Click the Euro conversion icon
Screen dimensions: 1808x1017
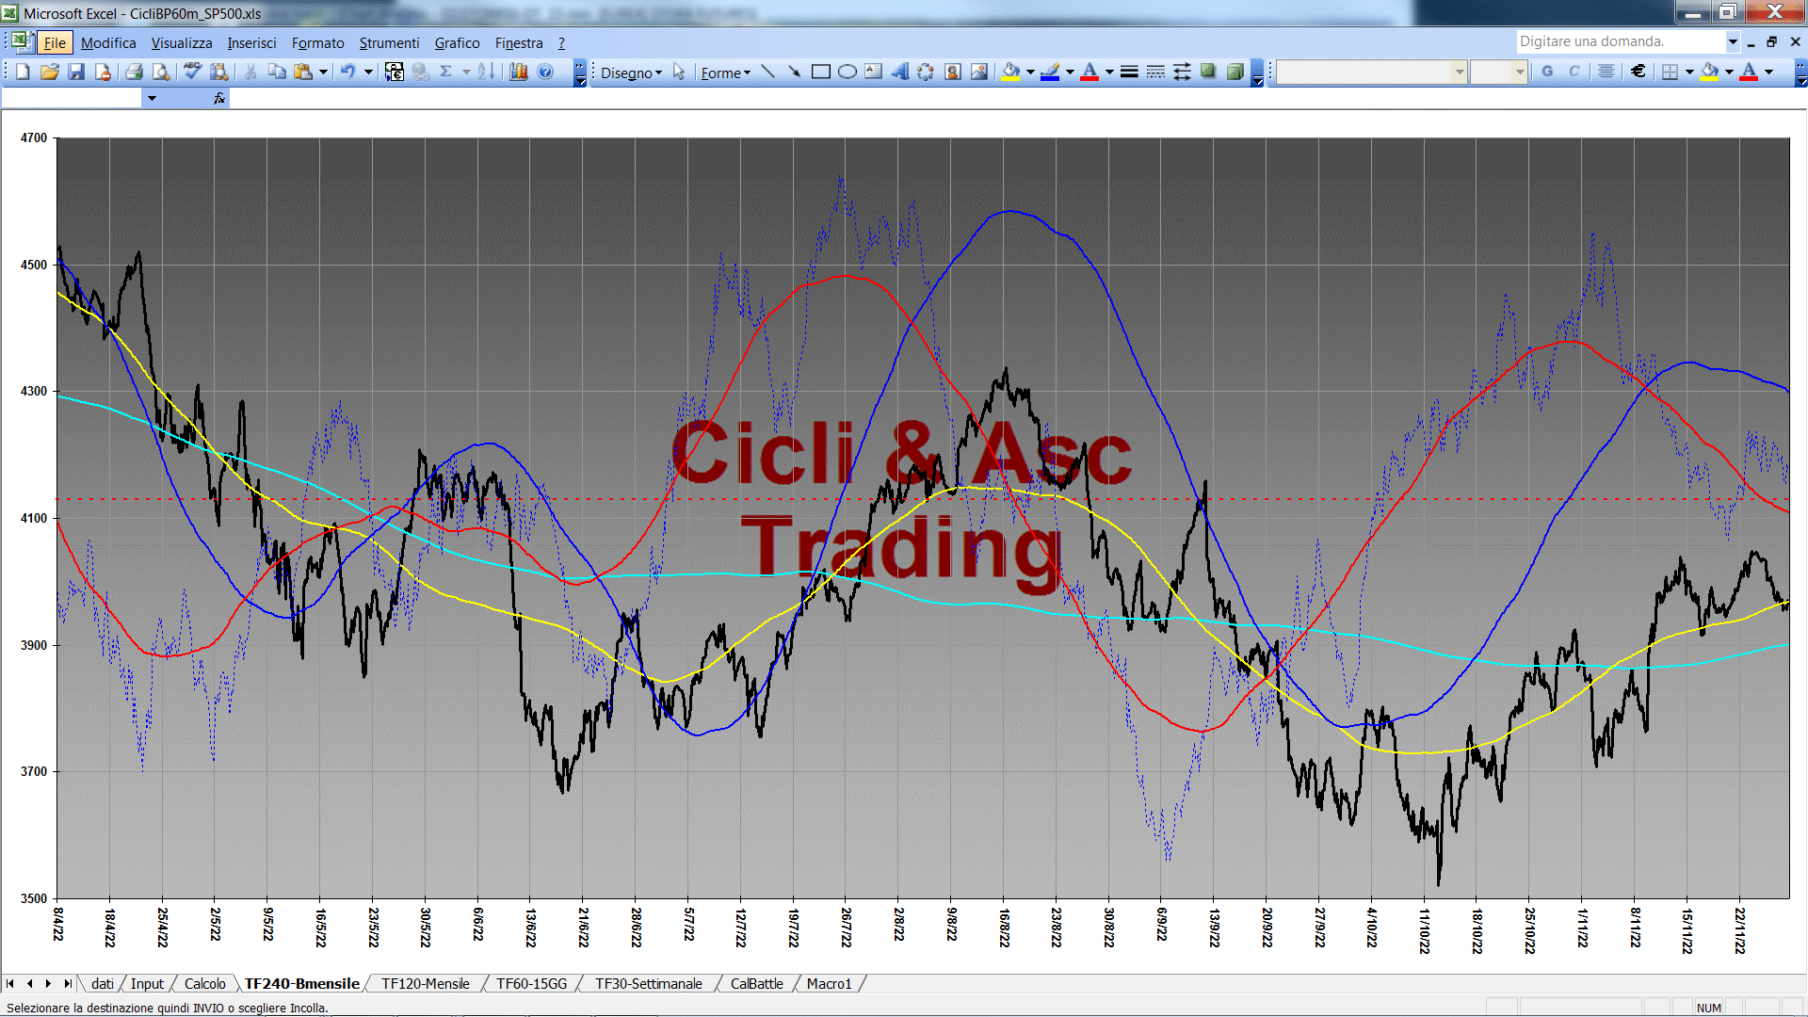click(x=395, y=72)
